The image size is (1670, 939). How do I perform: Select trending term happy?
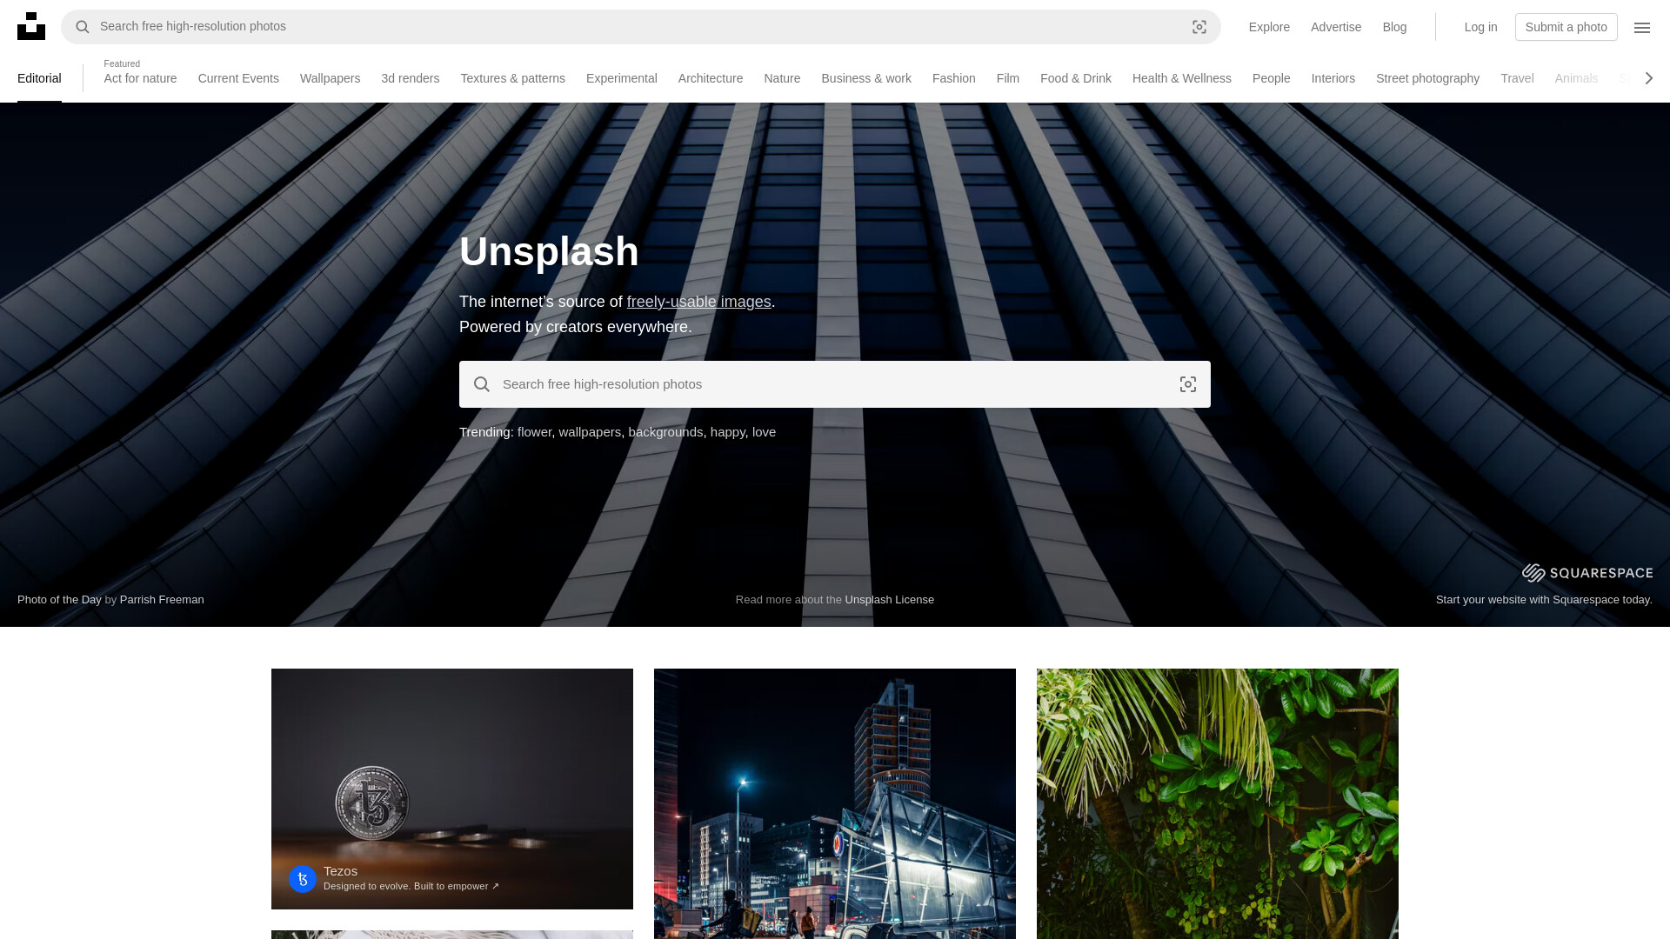(727, 432)
